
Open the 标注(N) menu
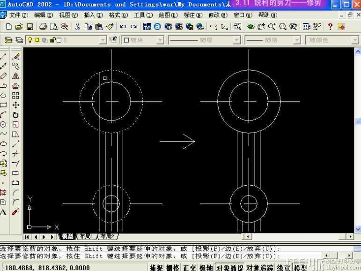[193, 15]
